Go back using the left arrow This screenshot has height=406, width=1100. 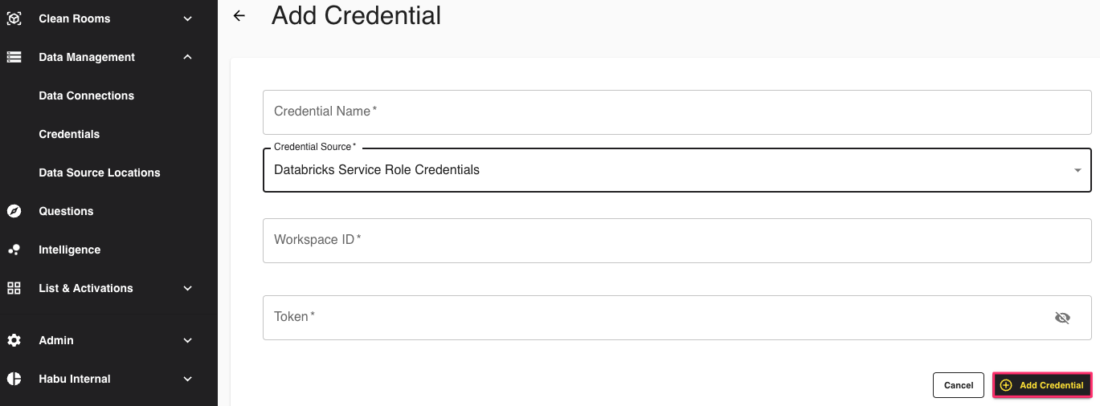coord(239,16)
